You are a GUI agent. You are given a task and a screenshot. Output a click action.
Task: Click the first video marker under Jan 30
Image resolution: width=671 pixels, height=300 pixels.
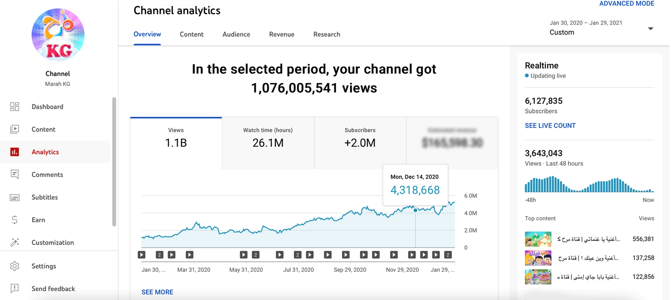(x=142, y=255)
